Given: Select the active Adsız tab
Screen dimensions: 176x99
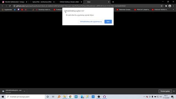Looking at the screenshot, I should coord(96,2).
